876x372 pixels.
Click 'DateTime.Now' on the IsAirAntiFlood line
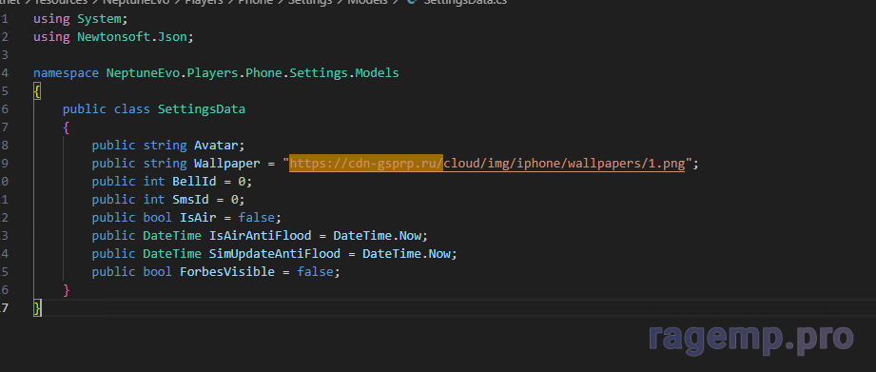point(377,236)
